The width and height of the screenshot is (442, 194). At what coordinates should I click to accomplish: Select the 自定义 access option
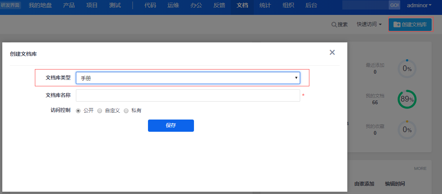click(x=100, y=111)
